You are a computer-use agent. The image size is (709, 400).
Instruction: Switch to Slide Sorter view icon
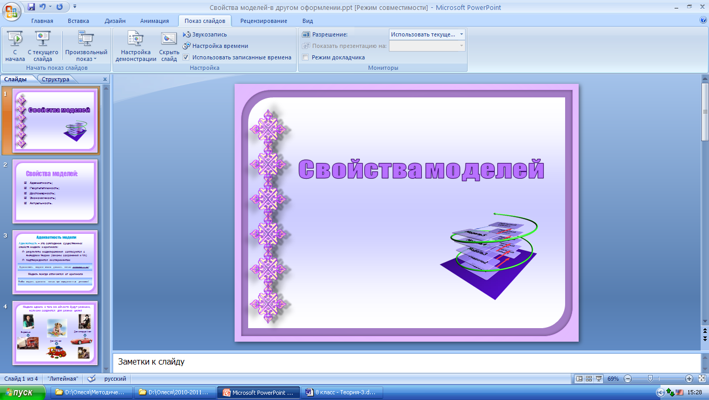coord(589,379)
